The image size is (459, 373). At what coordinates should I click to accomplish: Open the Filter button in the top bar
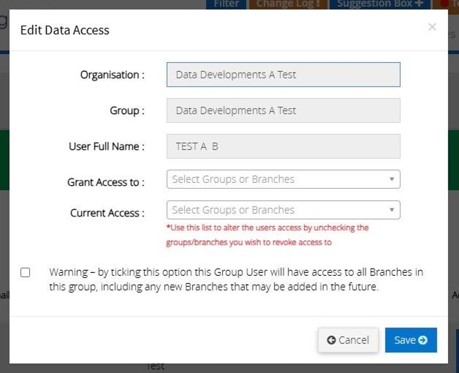pos(226,4)
